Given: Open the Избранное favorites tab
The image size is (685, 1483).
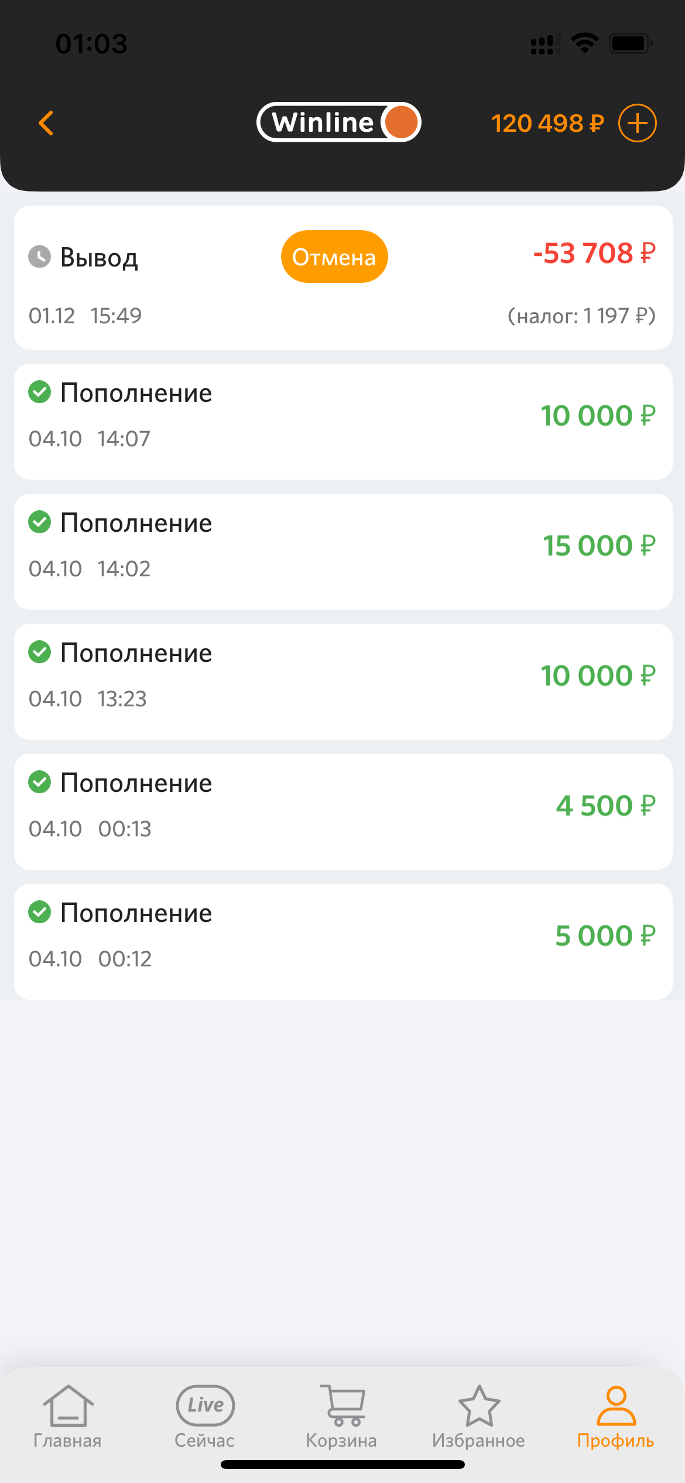Looking at the screenshot, I should click(479, 1415).
